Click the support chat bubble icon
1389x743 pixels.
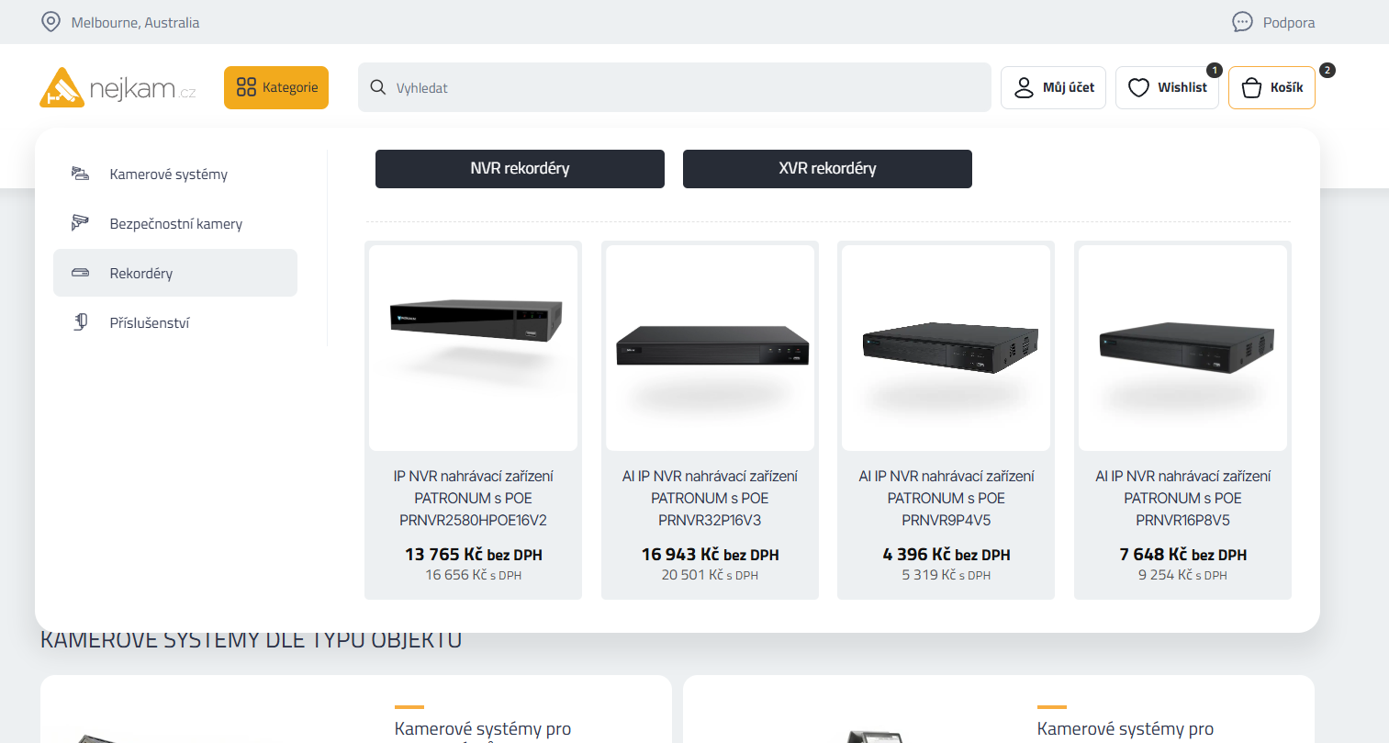click(x=1242, y=22)
